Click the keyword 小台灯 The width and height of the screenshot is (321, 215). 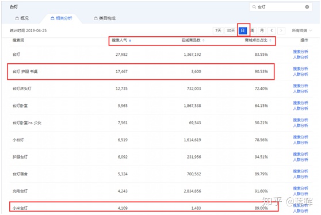click(18, 140)
